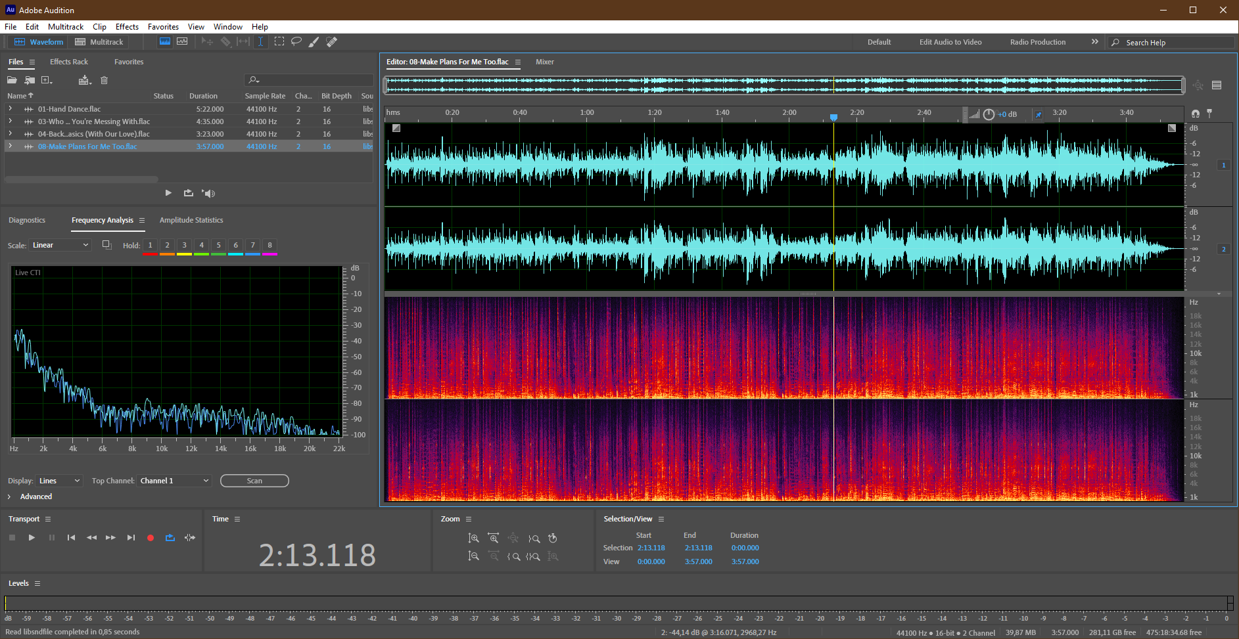Expand 03-Who ... You're Messing With.flac

[x=10, y=121]
